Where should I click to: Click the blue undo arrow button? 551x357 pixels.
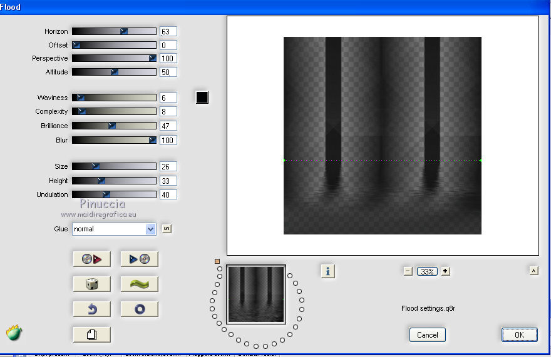click(x=91, y=309)
